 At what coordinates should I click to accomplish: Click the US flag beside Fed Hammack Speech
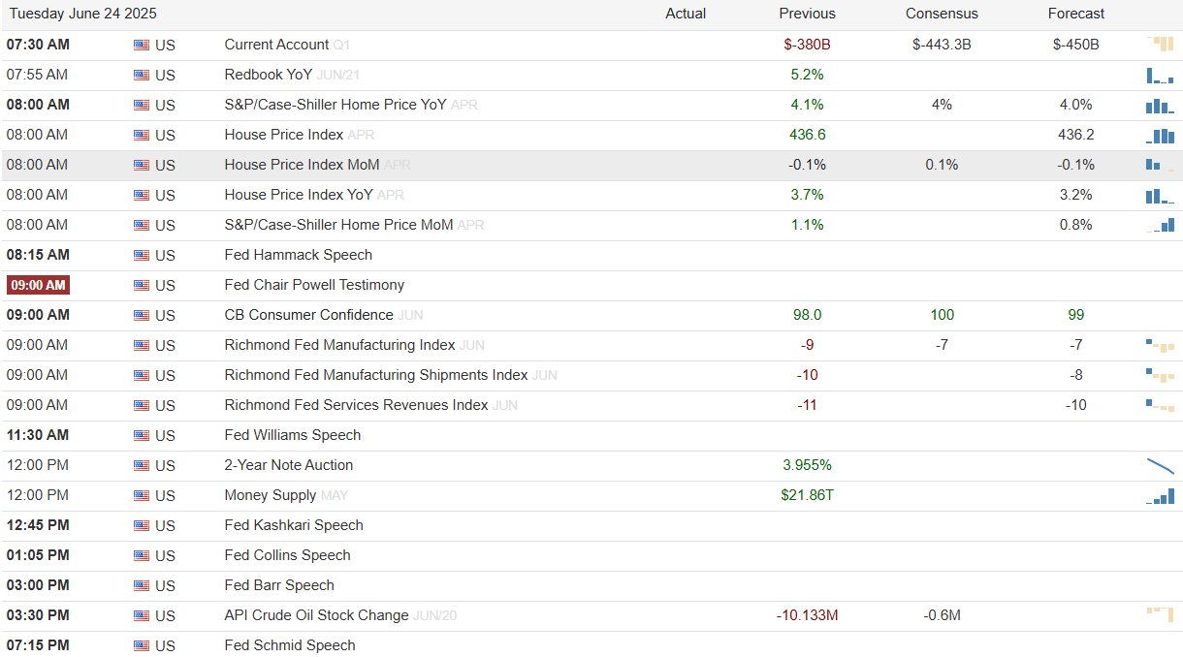[142, 255]
